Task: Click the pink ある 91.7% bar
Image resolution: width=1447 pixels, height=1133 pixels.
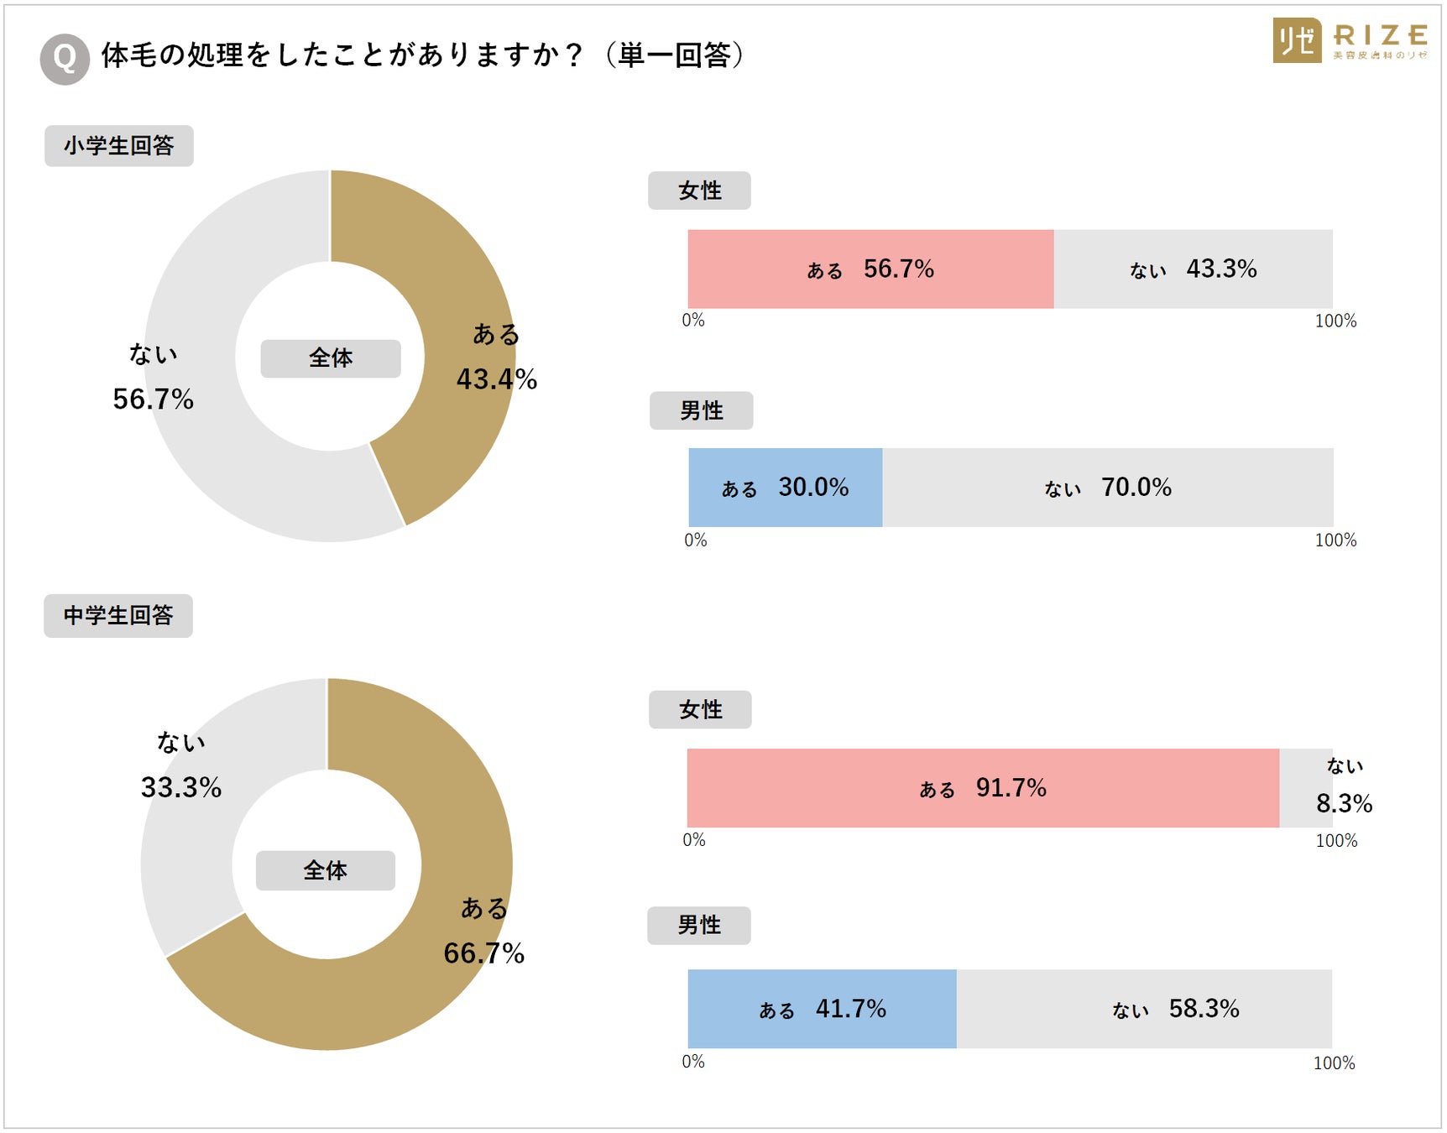Action: [983, 788]
